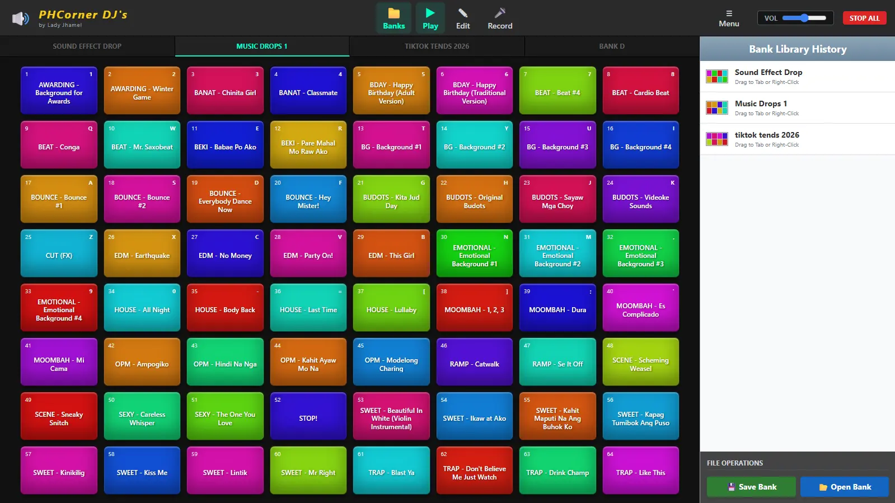Play OPM - Ampogiko pad
This screenshot has height=503, width=895.
click(142, 361)
